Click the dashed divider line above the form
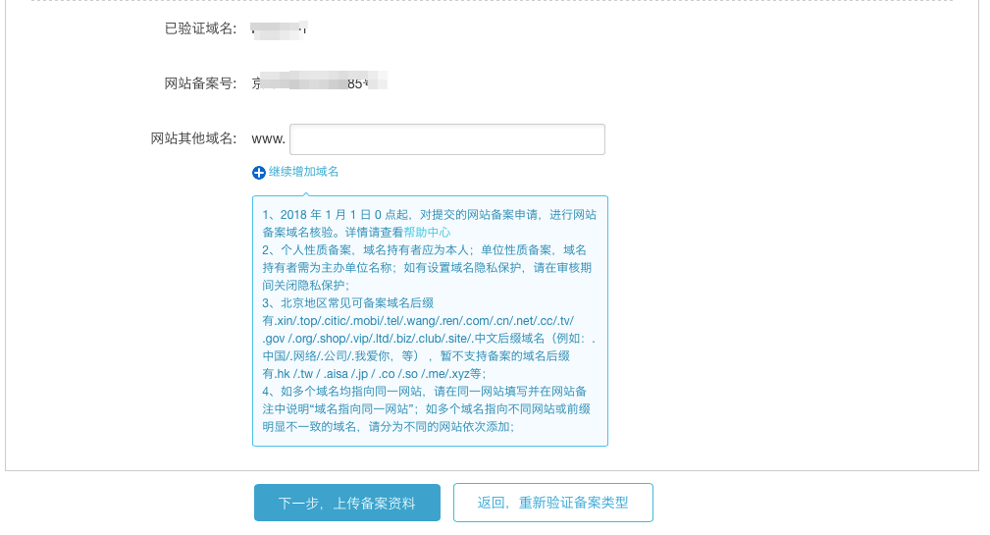990x535 pixels. pos(492,1)
